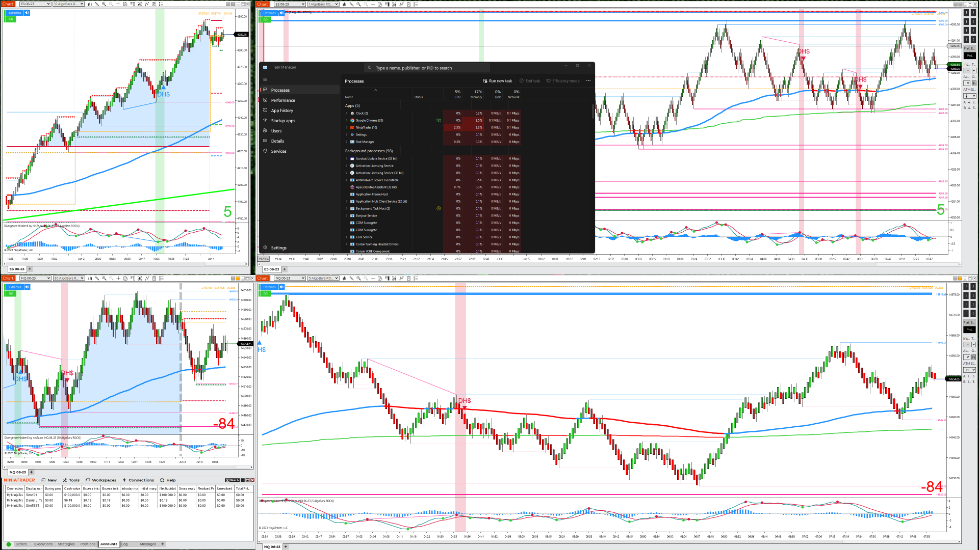Click zoom in icon on top-left ES chart
Image resolution: width=979 pixels, height=550 pixels.
[104, 4]
